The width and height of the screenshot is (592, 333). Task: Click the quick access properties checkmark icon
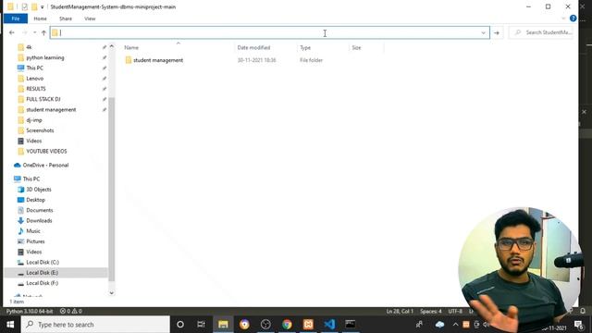[25, 6]
